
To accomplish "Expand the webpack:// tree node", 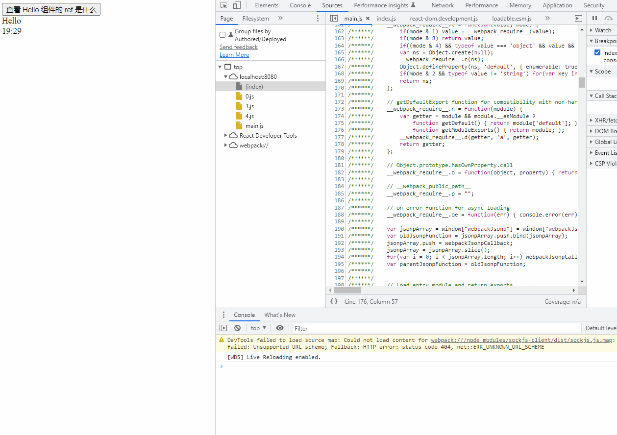I will [226, 145].
